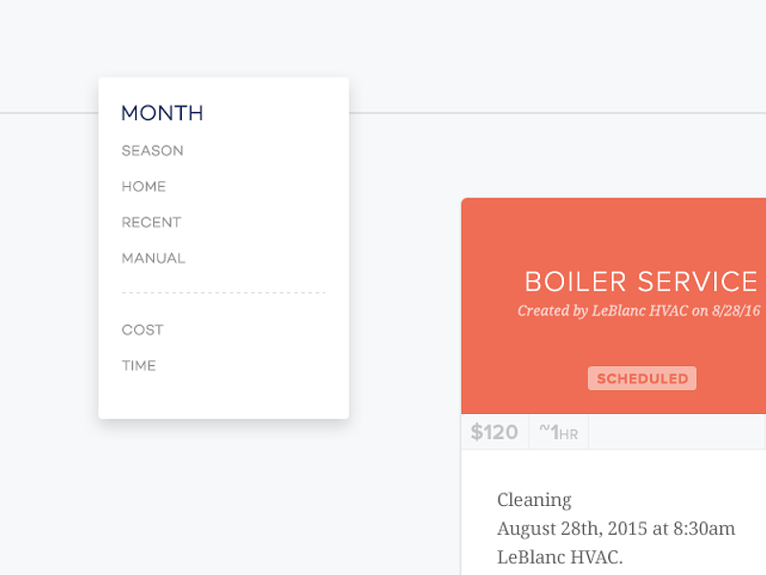Click the horizontal header divider line
Viewport: 766px width, 575px height.
tap(557, 113)
